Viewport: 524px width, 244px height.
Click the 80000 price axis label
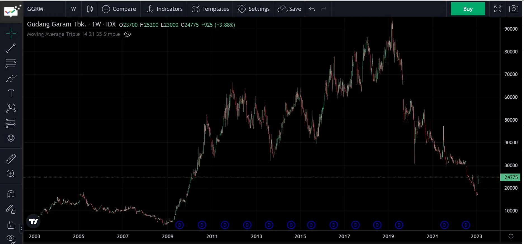[511, 52]
